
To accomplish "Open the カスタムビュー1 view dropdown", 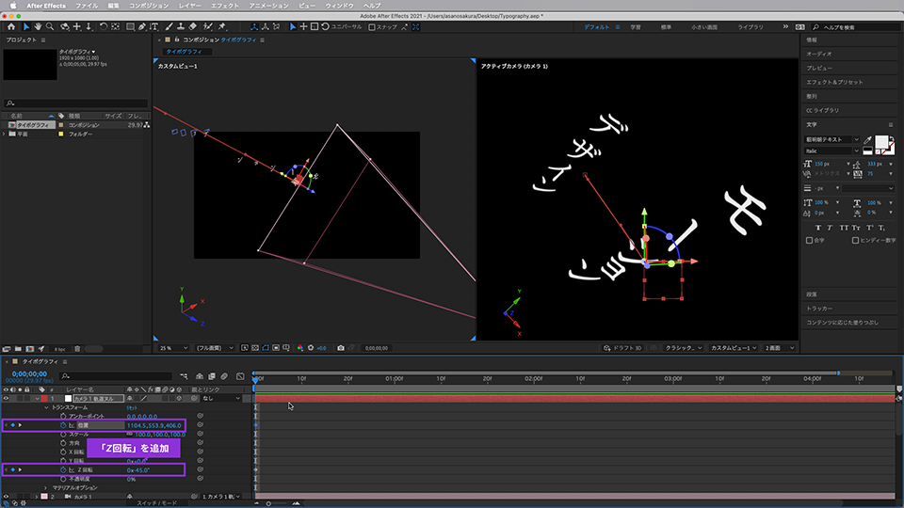I will click(x=734, y=347).
